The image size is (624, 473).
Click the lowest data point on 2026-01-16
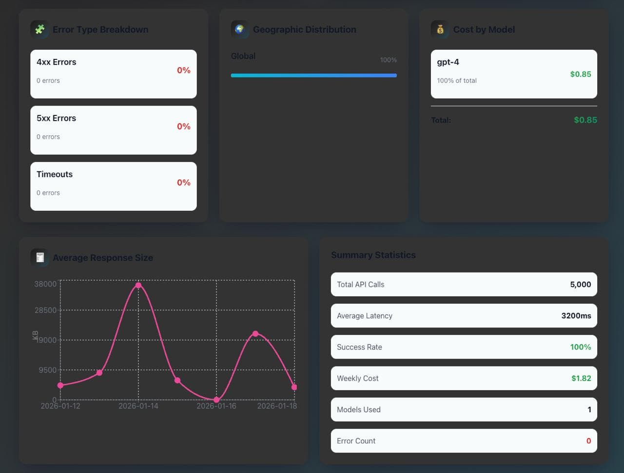[216, 400]
